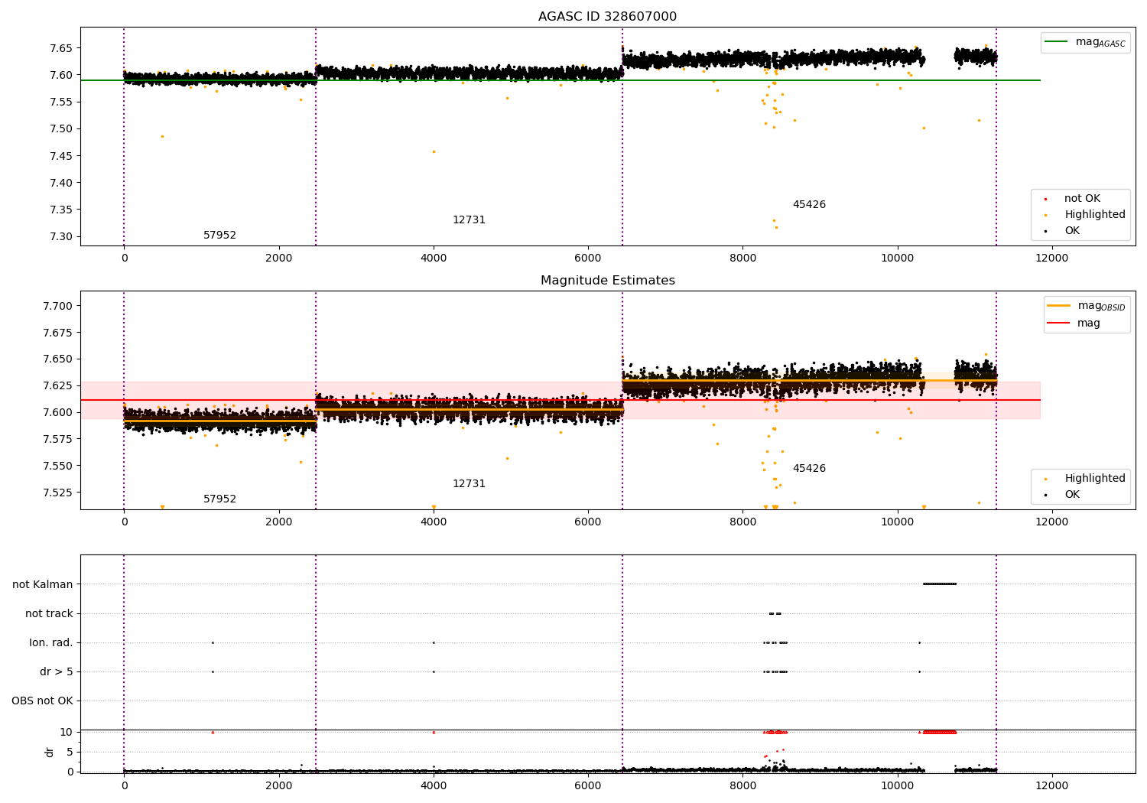Screen dimensions: 1147x803
Task: Click the 'not track' marker cluster
Action: click(x=775, y=613)
